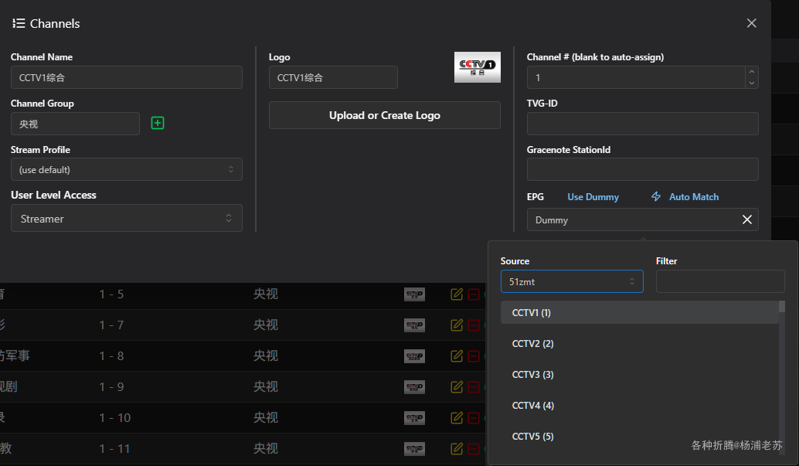Open the User Level Access Streamer dropdown
This screenshot has width=799, height=466.
coord(127,218)
